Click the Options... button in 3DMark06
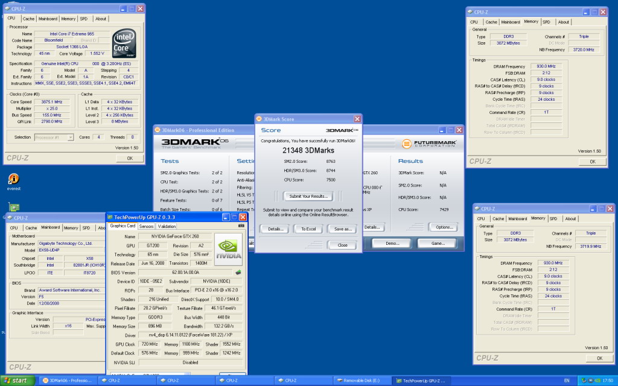 444,227
